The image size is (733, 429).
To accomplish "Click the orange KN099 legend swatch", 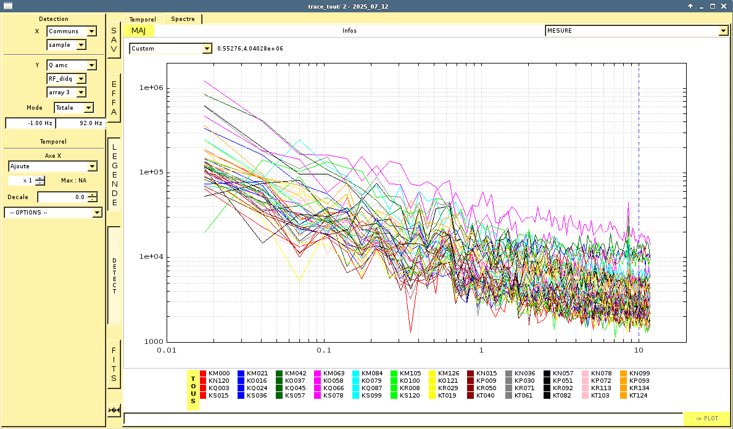I will pyautogui.click(x=623, y=374).
